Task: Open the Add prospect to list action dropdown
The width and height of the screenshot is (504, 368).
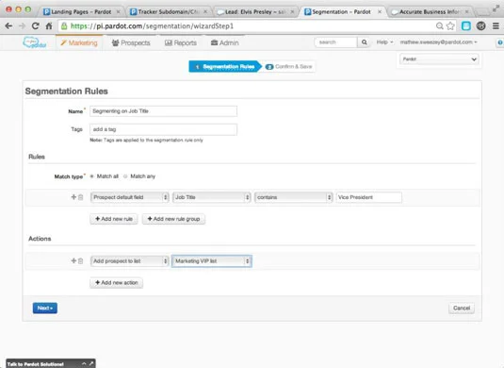Action: [x=130, y=260]
